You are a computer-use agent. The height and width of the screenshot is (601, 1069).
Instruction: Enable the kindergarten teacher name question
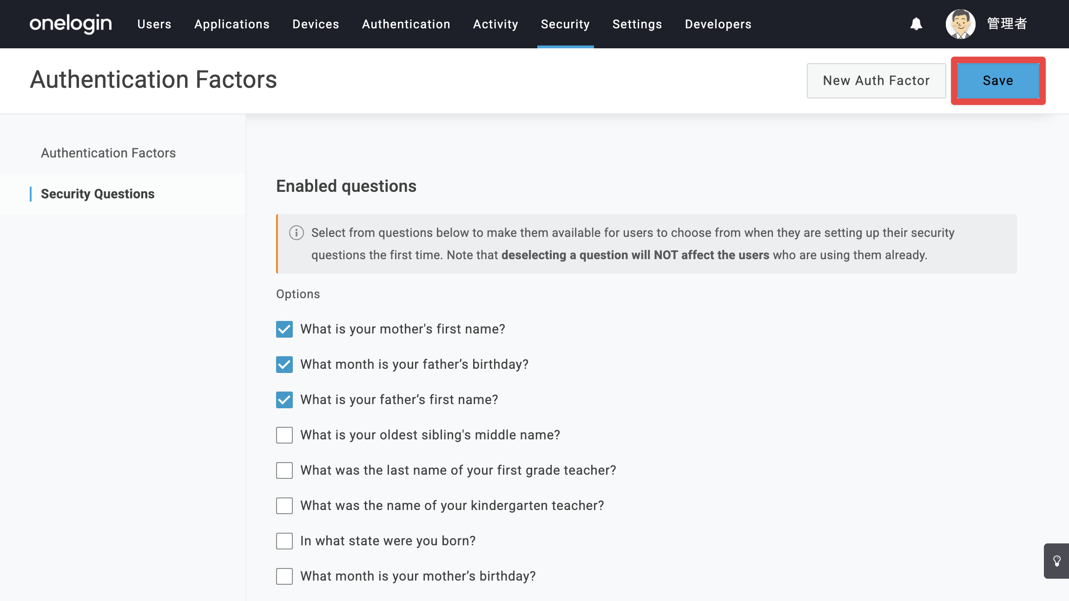point(284,506)
